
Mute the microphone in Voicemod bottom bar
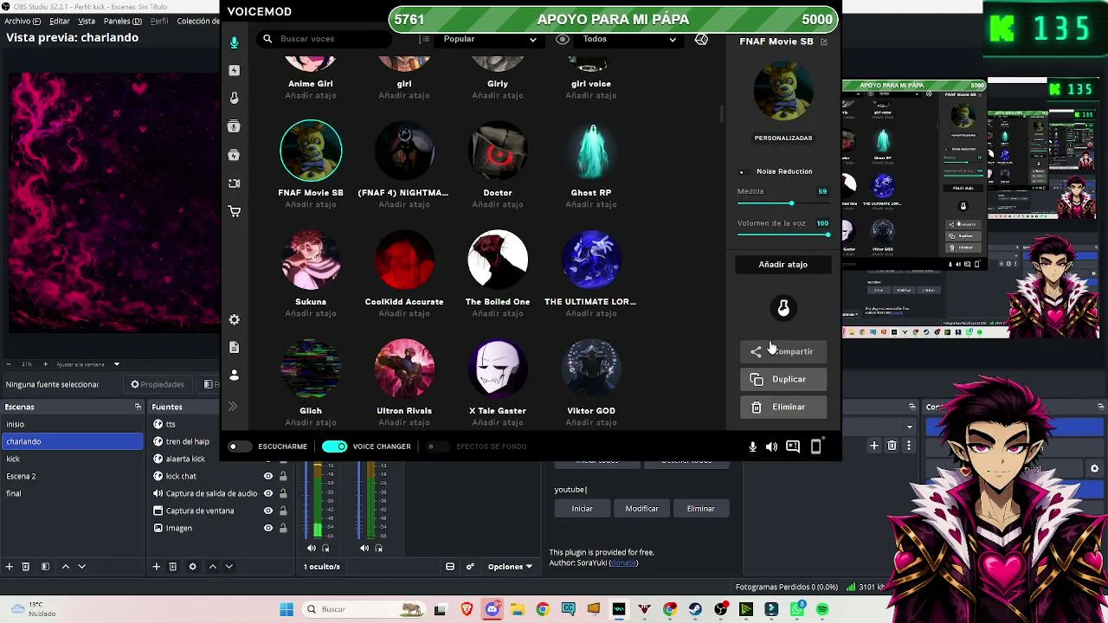pos(752,446)
